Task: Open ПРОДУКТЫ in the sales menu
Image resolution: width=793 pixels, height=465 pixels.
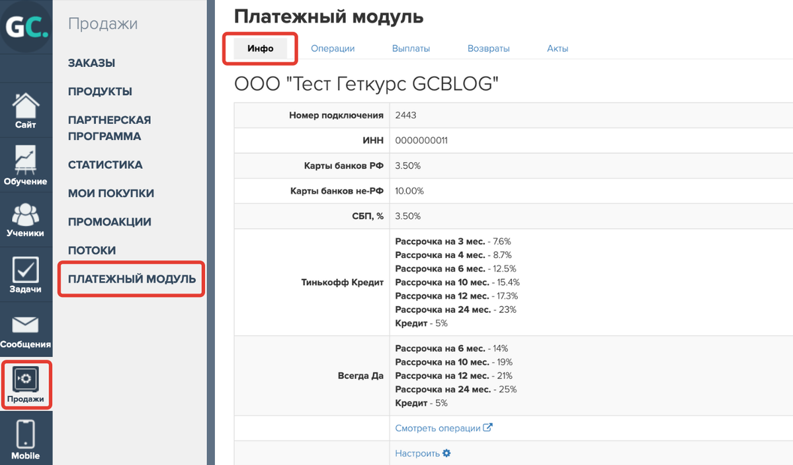Action: tap(100, 91)
